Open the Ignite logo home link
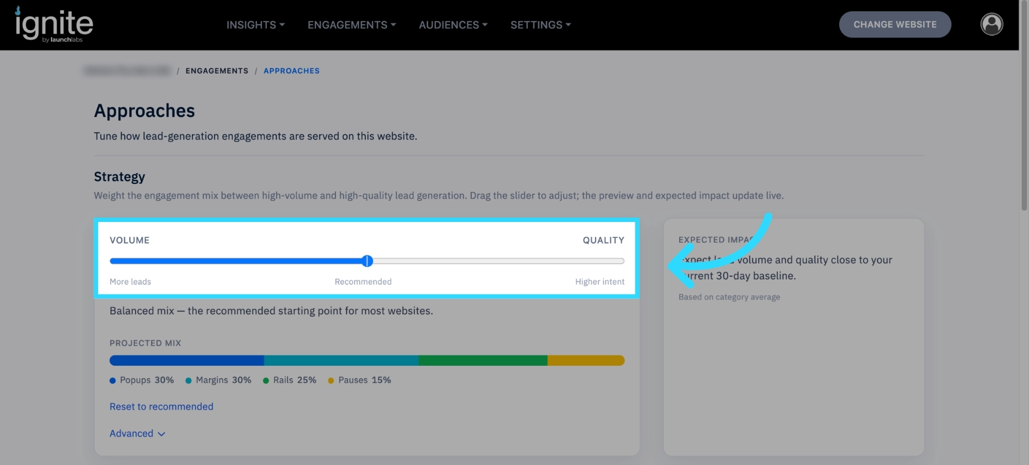 point(54,25)
